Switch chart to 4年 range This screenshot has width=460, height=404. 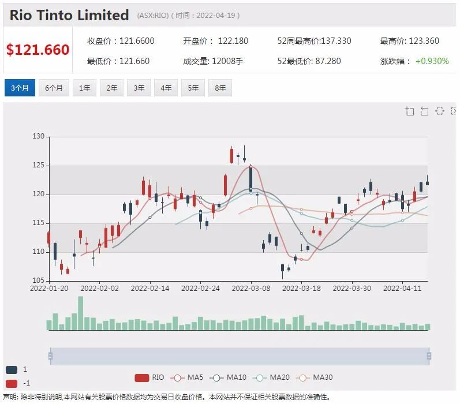(166, 88)
